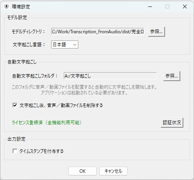Click the 出力設定 group title

[16, 139]
